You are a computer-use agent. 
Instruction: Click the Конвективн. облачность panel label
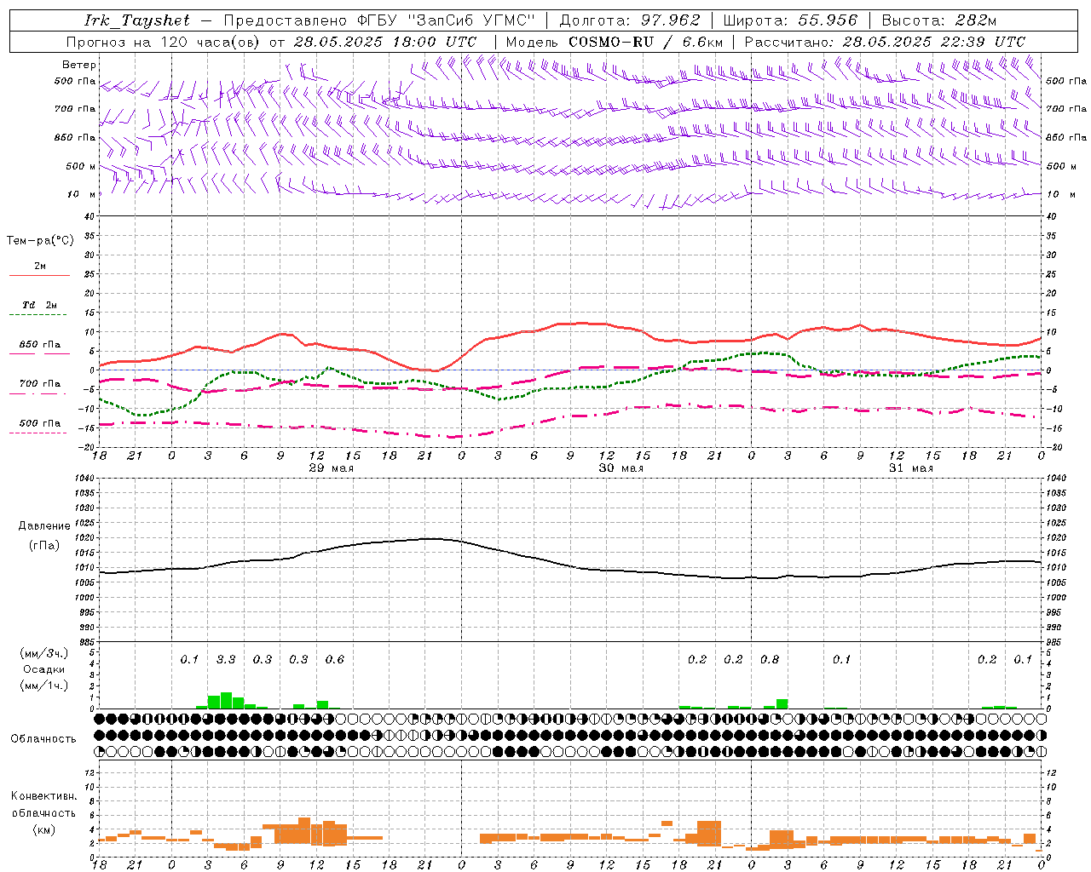click(43, 805)
